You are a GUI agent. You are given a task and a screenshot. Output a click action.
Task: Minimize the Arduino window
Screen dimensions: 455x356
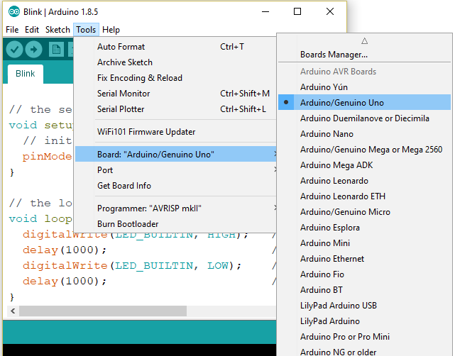[x=265, y=11]
